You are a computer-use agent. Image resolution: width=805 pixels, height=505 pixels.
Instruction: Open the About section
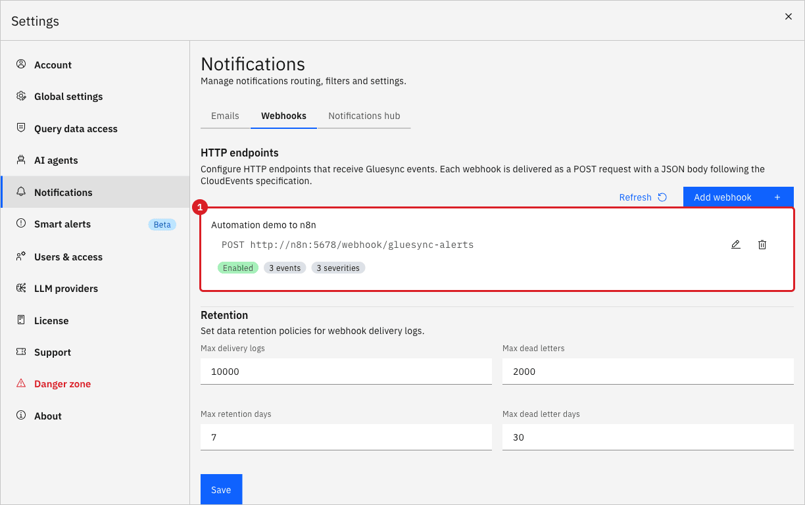pos(95,416)
